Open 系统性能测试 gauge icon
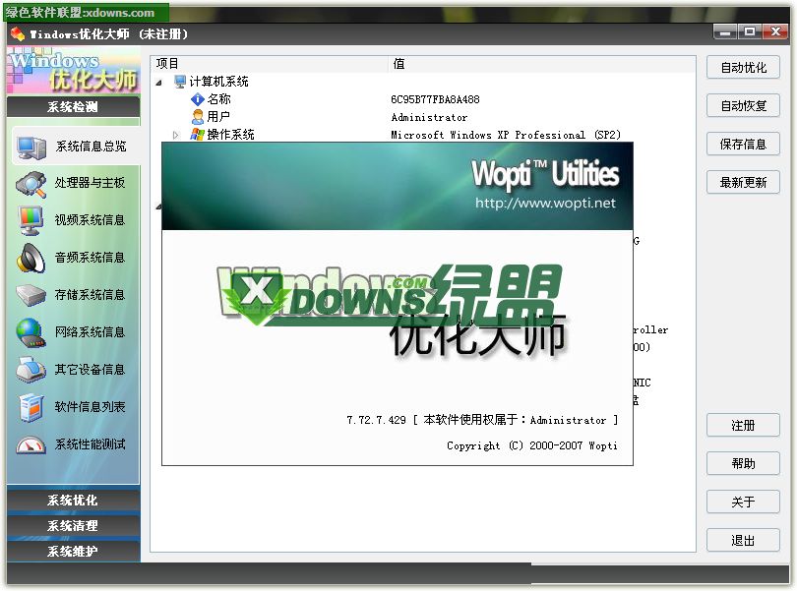This screenshot has width=797, height=591. click(x=31, y=444)
